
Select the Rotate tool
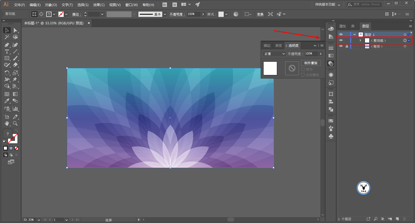tap(7, 73)
